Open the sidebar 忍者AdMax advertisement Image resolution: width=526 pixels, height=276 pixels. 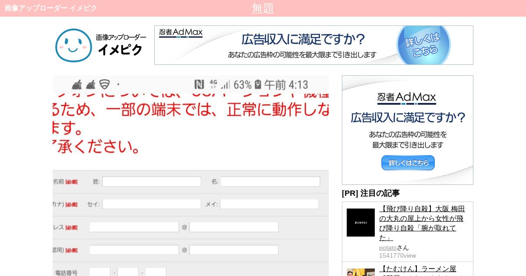408,130
